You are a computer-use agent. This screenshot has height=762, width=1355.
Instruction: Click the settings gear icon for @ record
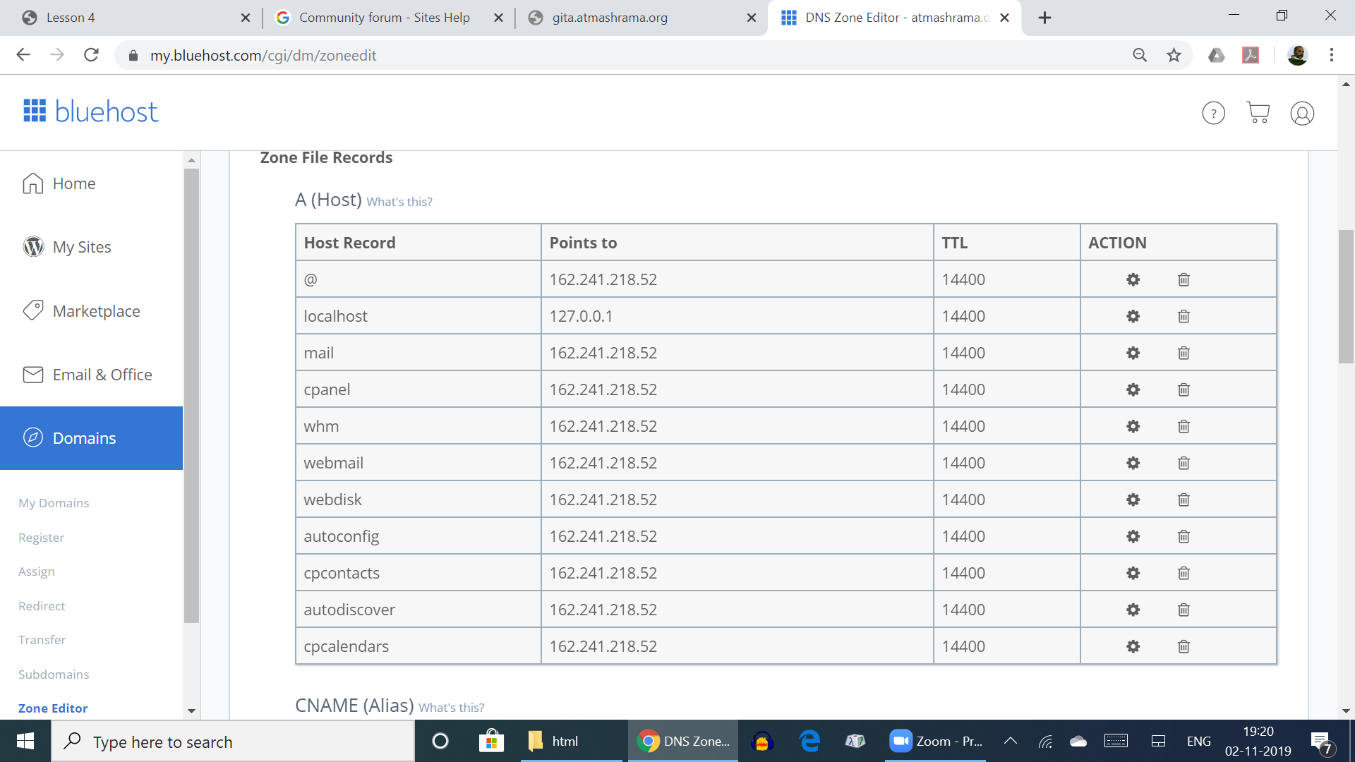coord(1133,278)
